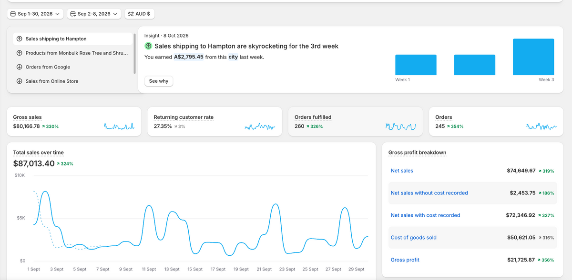Open the 'Net sales' link
This screenshot has height=280, width=572.
402,171
